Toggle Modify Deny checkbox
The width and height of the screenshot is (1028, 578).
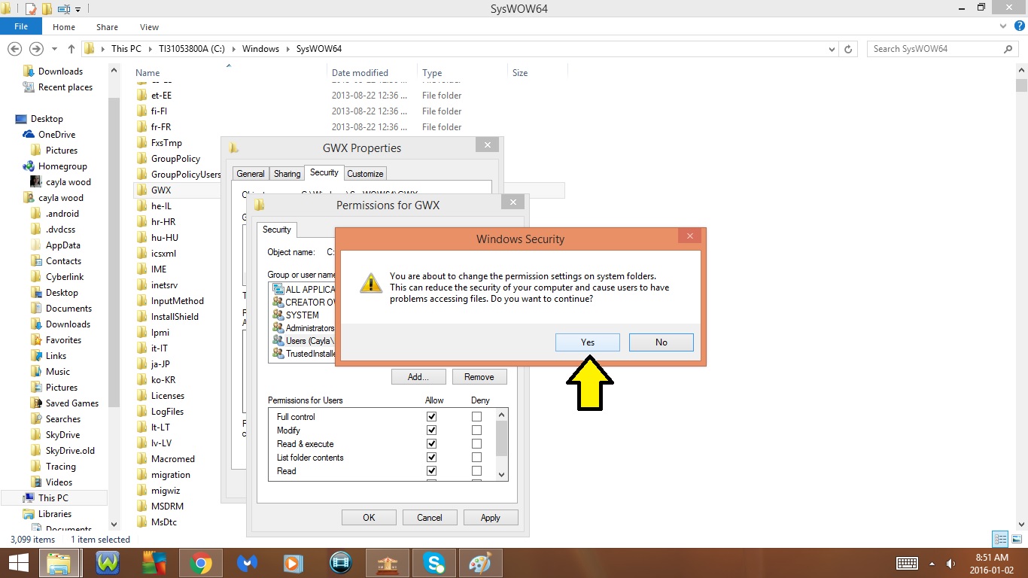[x=476, y=430]
